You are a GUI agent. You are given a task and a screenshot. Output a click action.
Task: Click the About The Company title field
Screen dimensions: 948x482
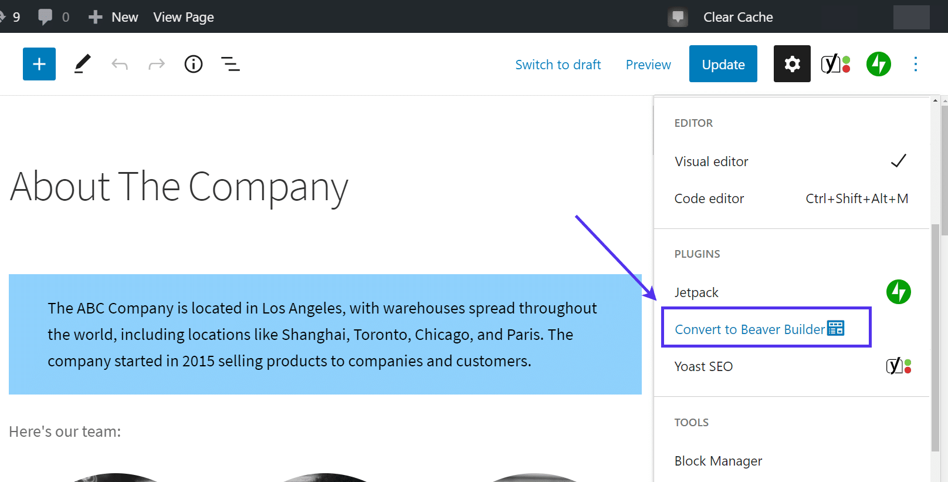[x=180, y=187]
